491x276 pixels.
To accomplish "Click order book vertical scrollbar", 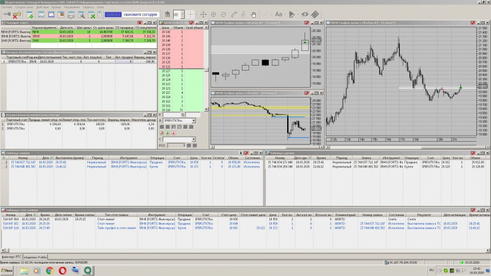I will (x=206, y=68).
